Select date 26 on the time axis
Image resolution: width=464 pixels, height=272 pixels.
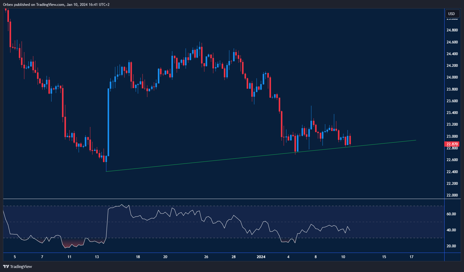point(206,257)
